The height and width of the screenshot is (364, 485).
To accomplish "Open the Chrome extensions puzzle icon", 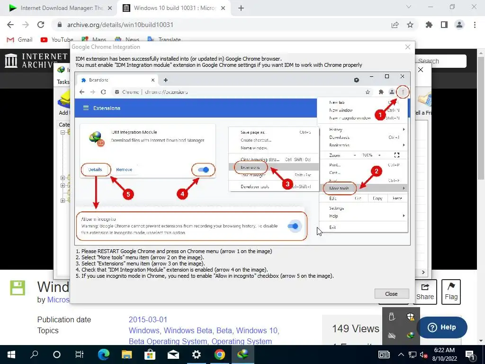I will tap(429, 25).
